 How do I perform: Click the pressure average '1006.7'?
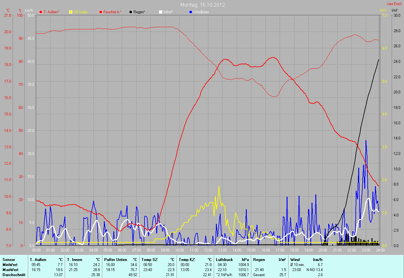point(243,275)
